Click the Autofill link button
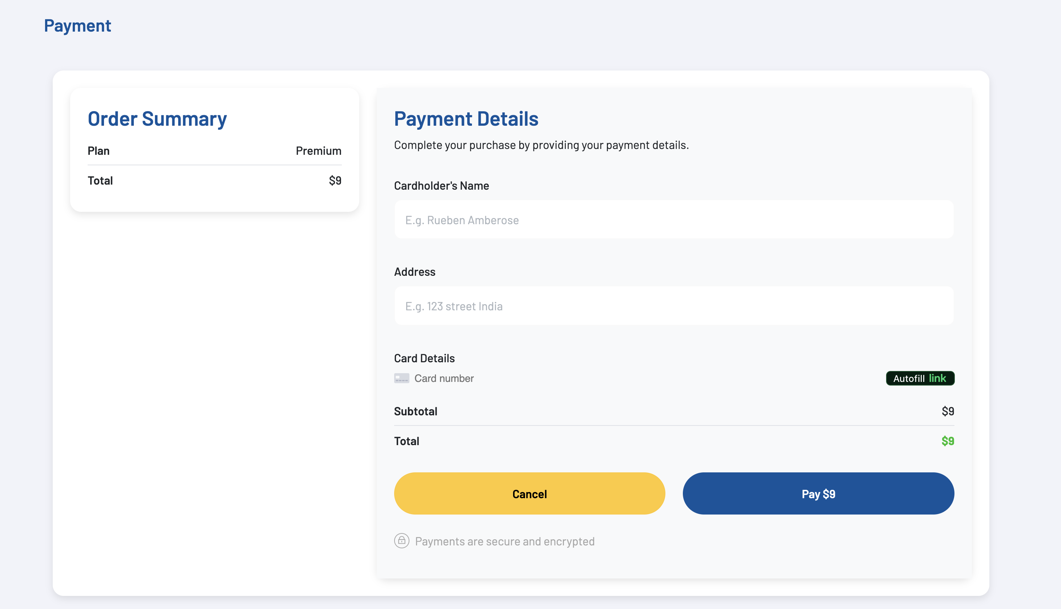Viewport: 1061px width, 609px height. tap(920, 378)
